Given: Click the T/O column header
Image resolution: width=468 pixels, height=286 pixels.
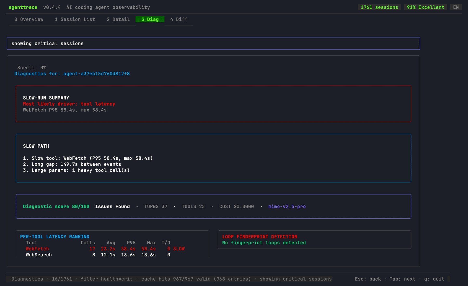Looking at the screenshot, I should click(x=166, y=243).
